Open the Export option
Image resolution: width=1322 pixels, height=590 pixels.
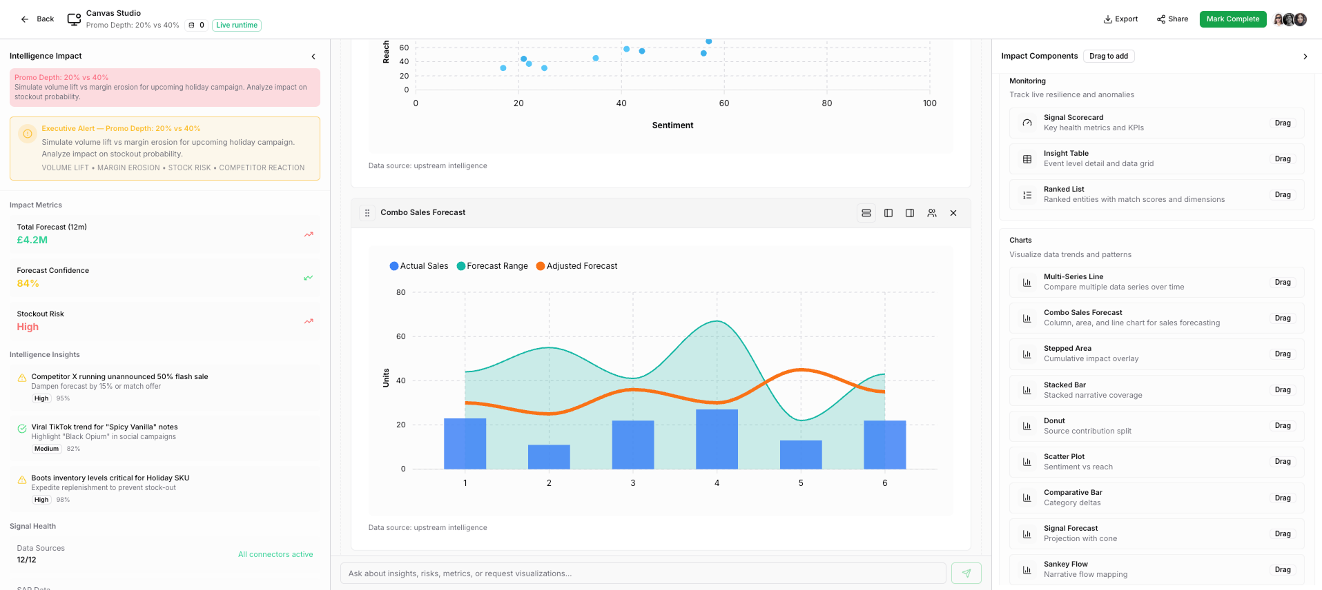point(1120,19)
